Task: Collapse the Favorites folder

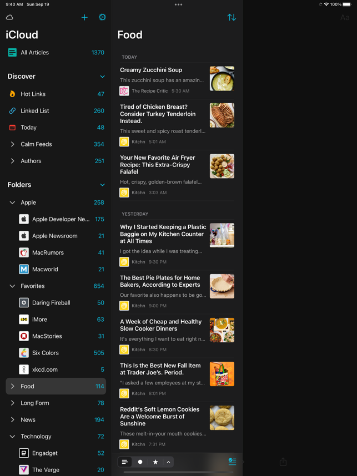Action: pos(12,286)
